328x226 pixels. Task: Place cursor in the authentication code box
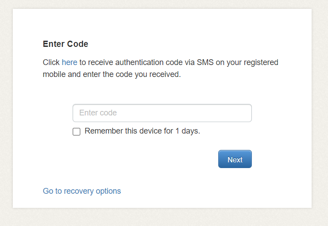point(162,113)
